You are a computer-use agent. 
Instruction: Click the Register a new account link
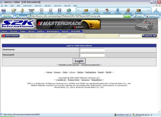pyautogui.click(x=69, y=65)
